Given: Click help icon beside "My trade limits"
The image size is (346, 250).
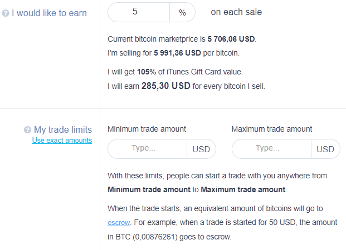Looking at the screenshot, I should coord(27,130).
